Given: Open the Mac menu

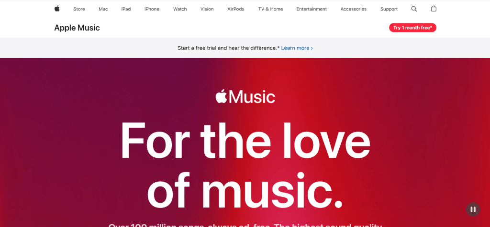Looking at the screenshot, I should (x=103, y=9).
